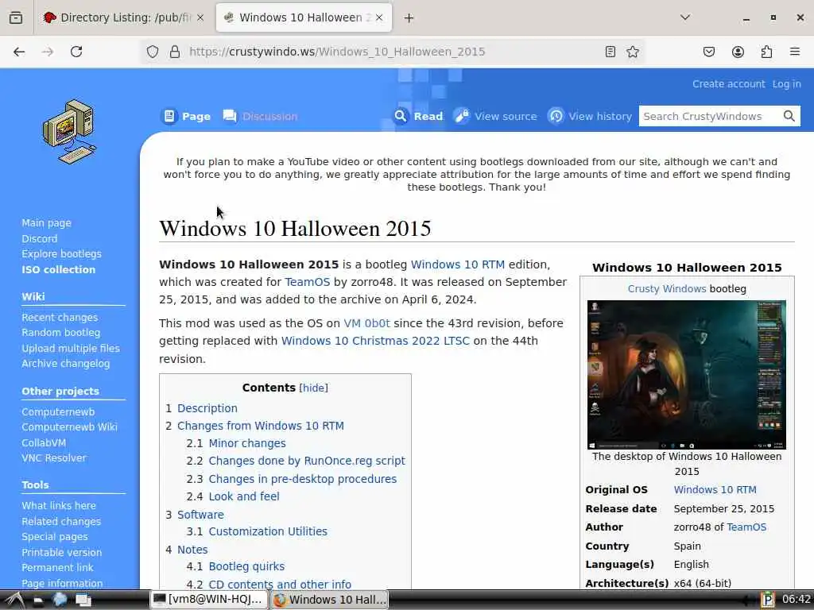Select the Page tab
Screen dimensions: 814x610
tap(187, 116)
